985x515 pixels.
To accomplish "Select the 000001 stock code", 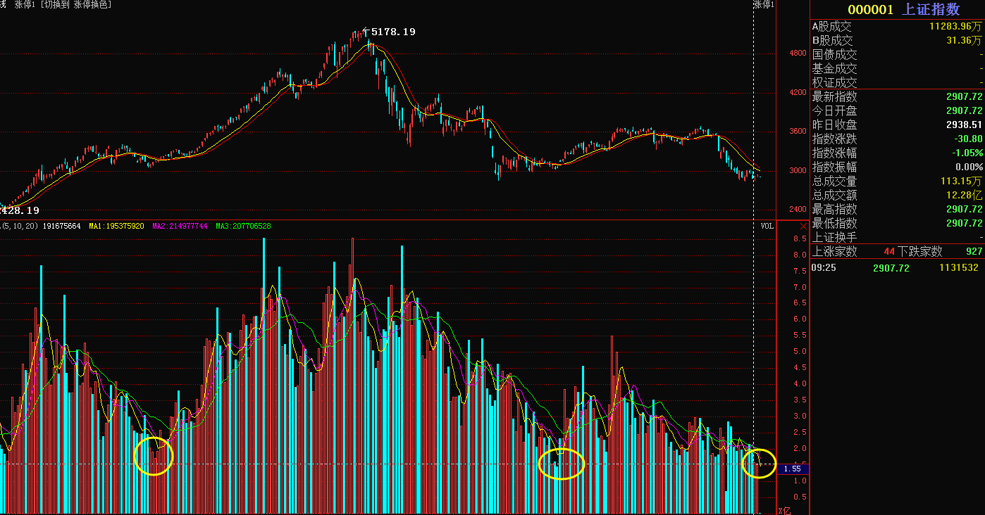I will [870, 9].
